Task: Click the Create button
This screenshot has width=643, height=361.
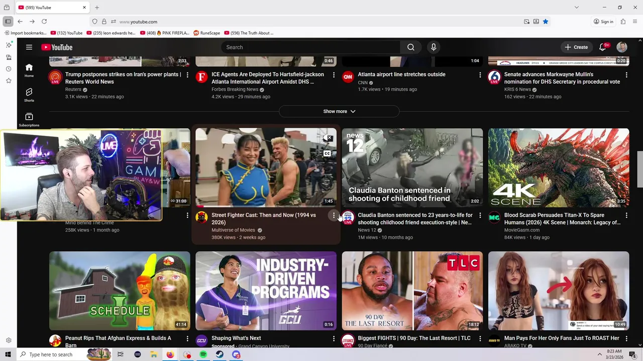Action: coord(576,47)
